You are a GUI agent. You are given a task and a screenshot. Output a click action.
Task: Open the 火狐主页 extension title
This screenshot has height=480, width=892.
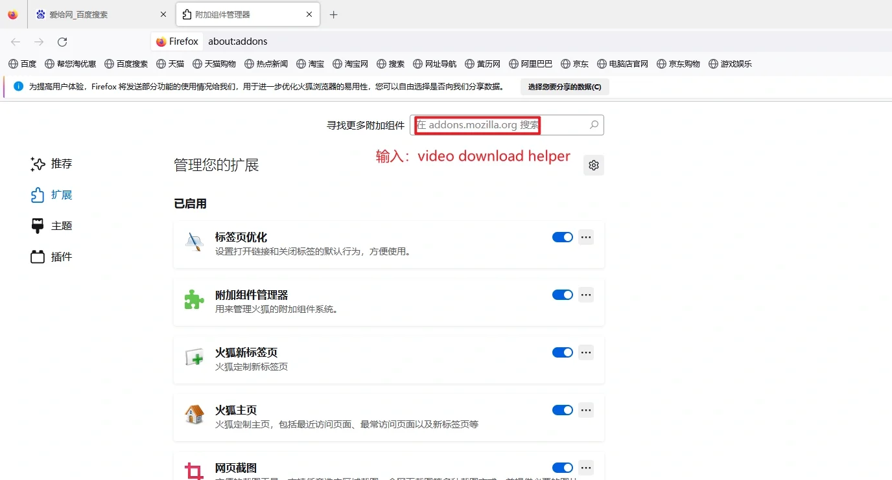[236, 410]
